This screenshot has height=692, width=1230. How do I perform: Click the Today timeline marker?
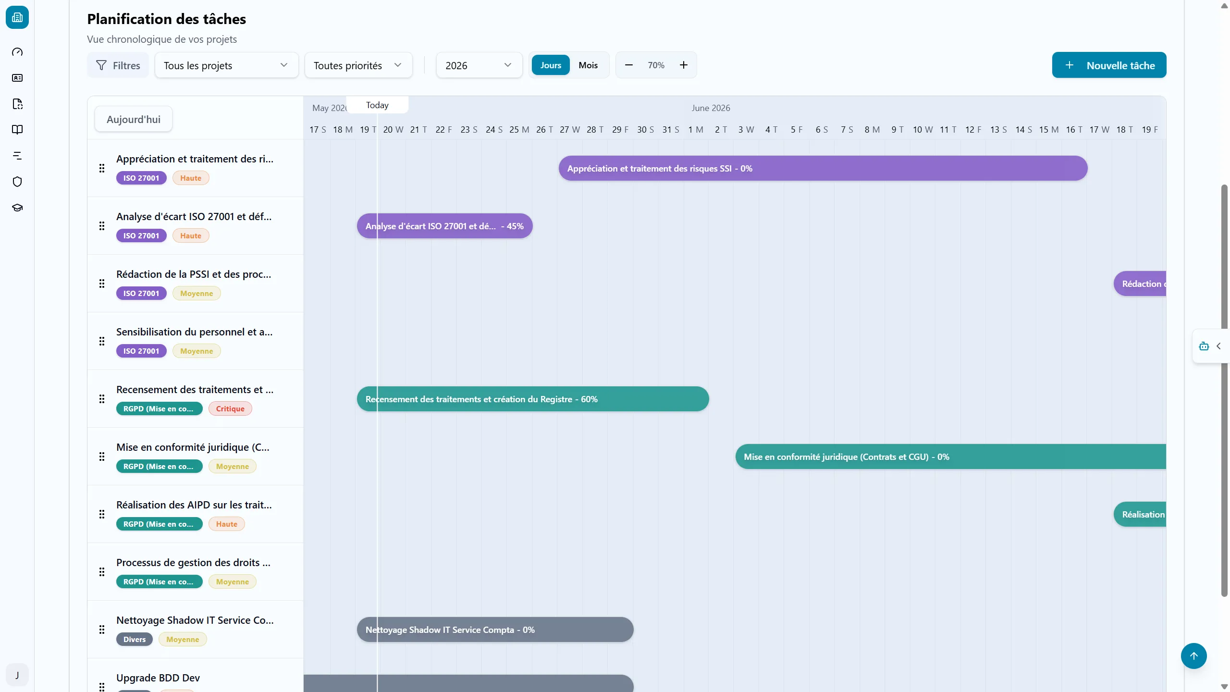pos(377,105)
